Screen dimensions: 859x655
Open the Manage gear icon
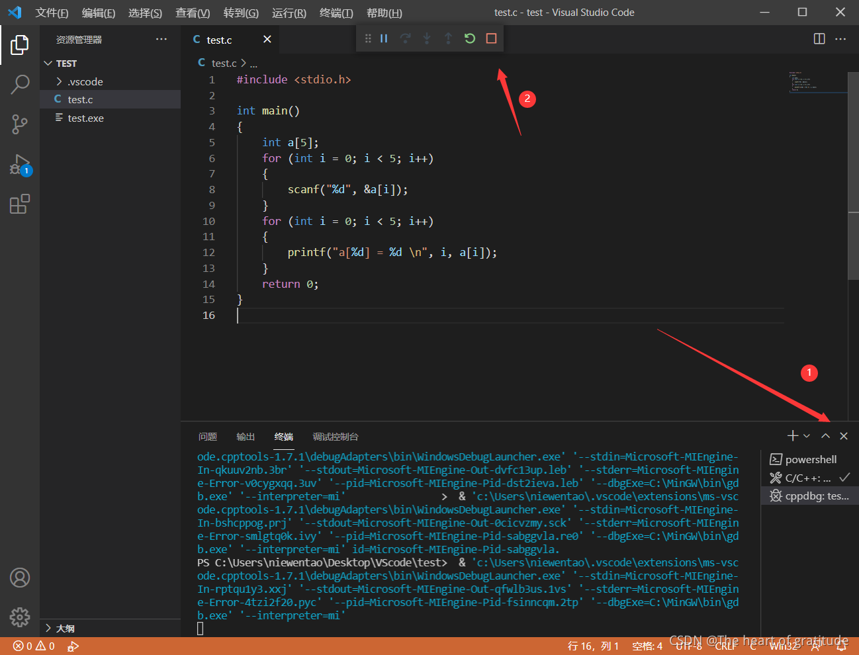click(20, 617)
